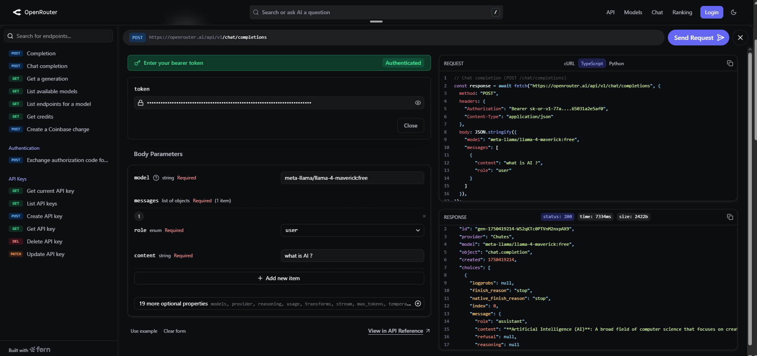
Task: Click Send Request button
Action: click(x=698, y=38)
